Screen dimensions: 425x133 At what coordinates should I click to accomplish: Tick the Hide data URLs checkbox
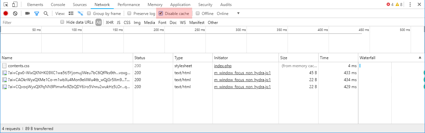(62, 22)
